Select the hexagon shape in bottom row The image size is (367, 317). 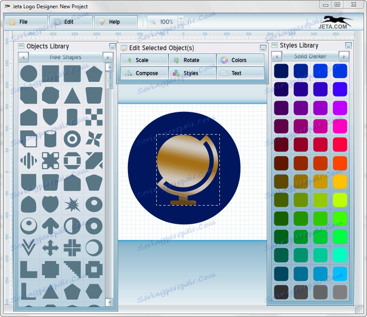tap(94, 291)
